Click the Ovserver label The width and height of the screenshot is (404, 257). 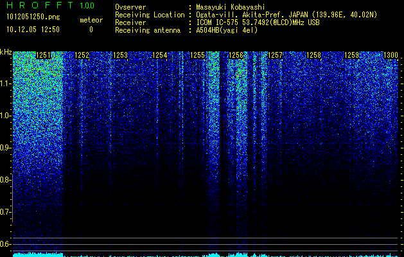point(130,7)
